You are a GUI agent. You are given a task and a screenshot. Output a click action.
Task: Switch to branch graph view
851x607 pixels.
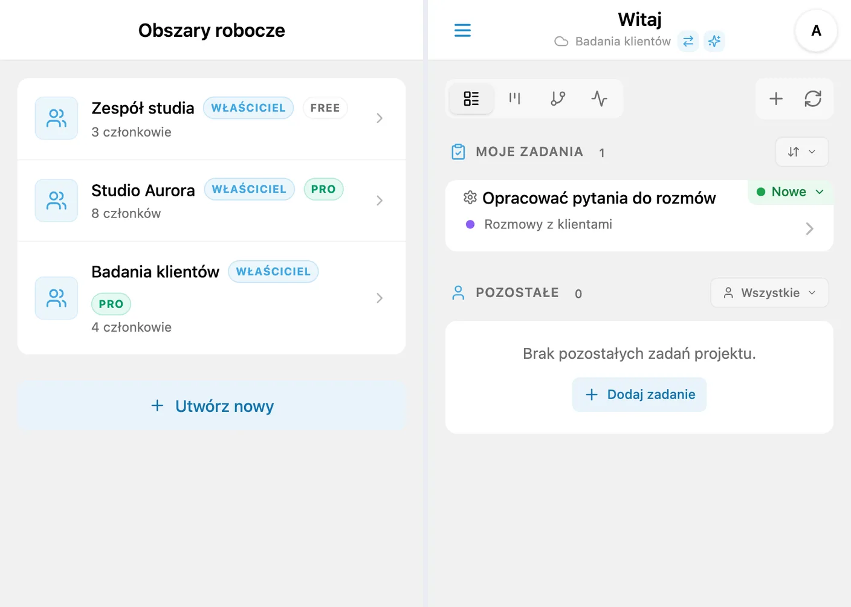(x=558, y=98)
